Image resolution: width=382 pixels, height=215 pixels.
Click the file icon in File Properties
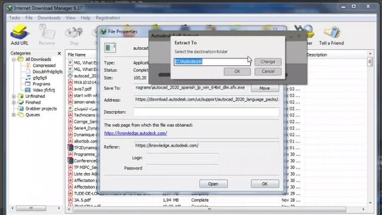coord(110,48)
